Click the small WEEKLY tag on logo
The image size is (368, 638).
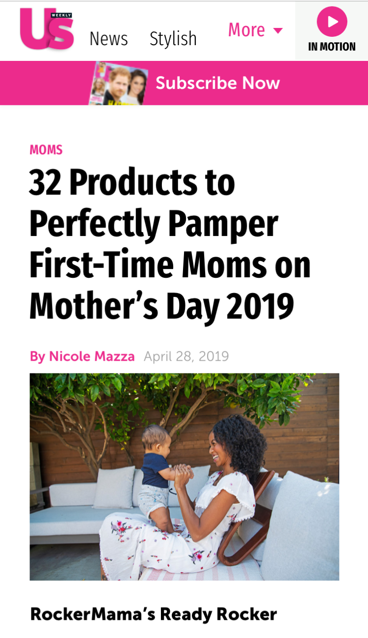62,15
